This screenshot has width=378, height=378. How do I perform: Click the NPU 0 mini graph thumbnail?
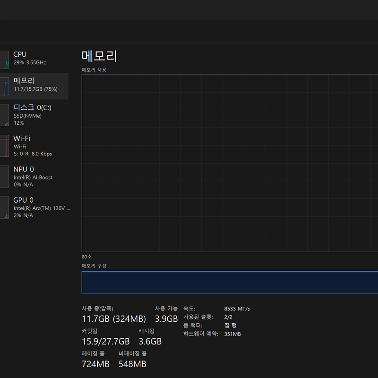[x=4, y=177]
